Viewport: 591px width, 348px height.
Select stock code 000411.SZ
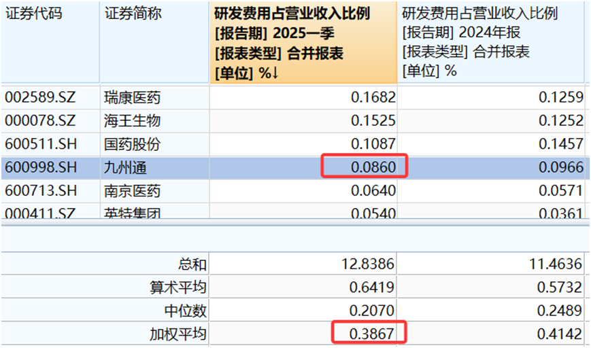tap(40, 213)
